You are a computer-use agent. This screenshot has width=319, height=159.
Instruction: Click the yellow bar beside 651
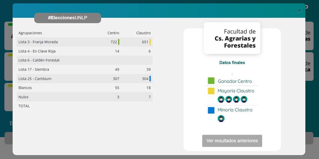click(150, 42)
